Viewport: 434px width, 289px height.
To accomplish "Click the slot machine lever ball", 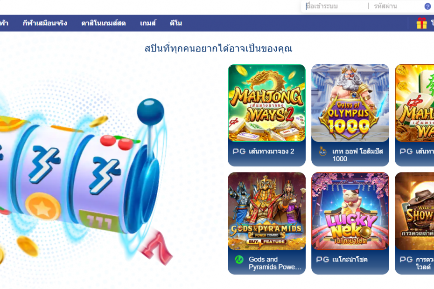I will pyautogui.click(x=151, y=111).
